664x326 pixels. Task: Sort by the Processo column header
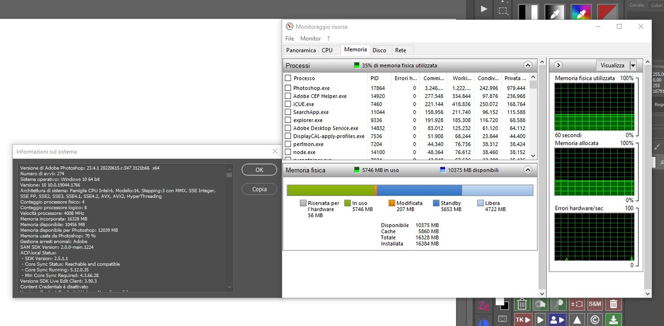pos(325,78)
